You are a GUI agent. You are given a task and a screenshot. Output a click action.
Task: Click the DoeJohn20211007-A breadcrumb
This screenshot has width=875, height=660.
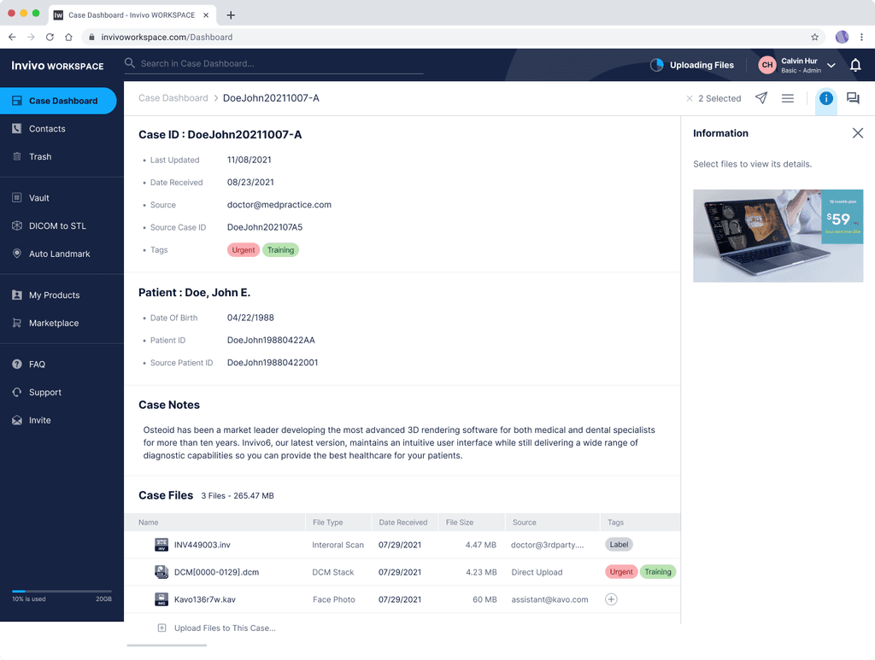(x=271, y=98)
